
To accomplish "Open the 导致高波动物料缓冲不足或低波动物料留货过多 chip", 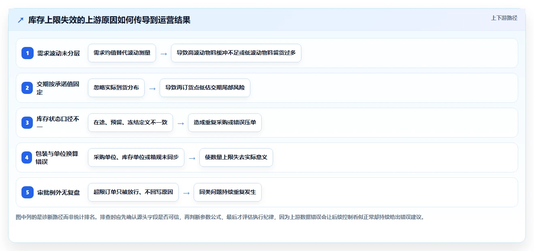I will [236, 53].
